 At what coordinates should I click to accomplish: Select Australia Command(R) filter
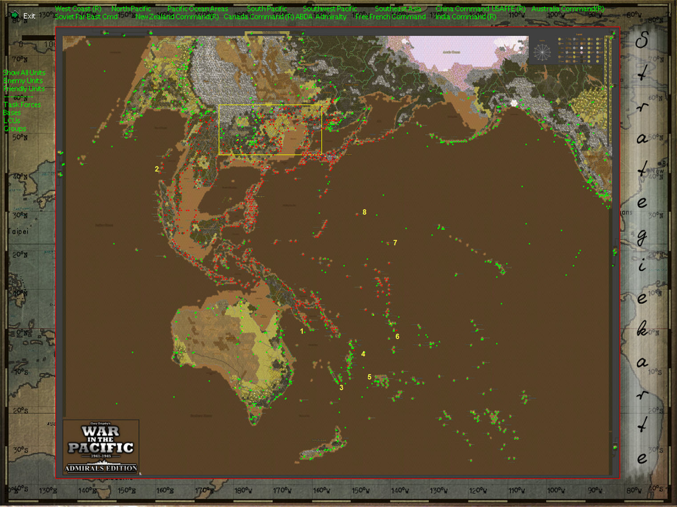click(x=568, y=8)
